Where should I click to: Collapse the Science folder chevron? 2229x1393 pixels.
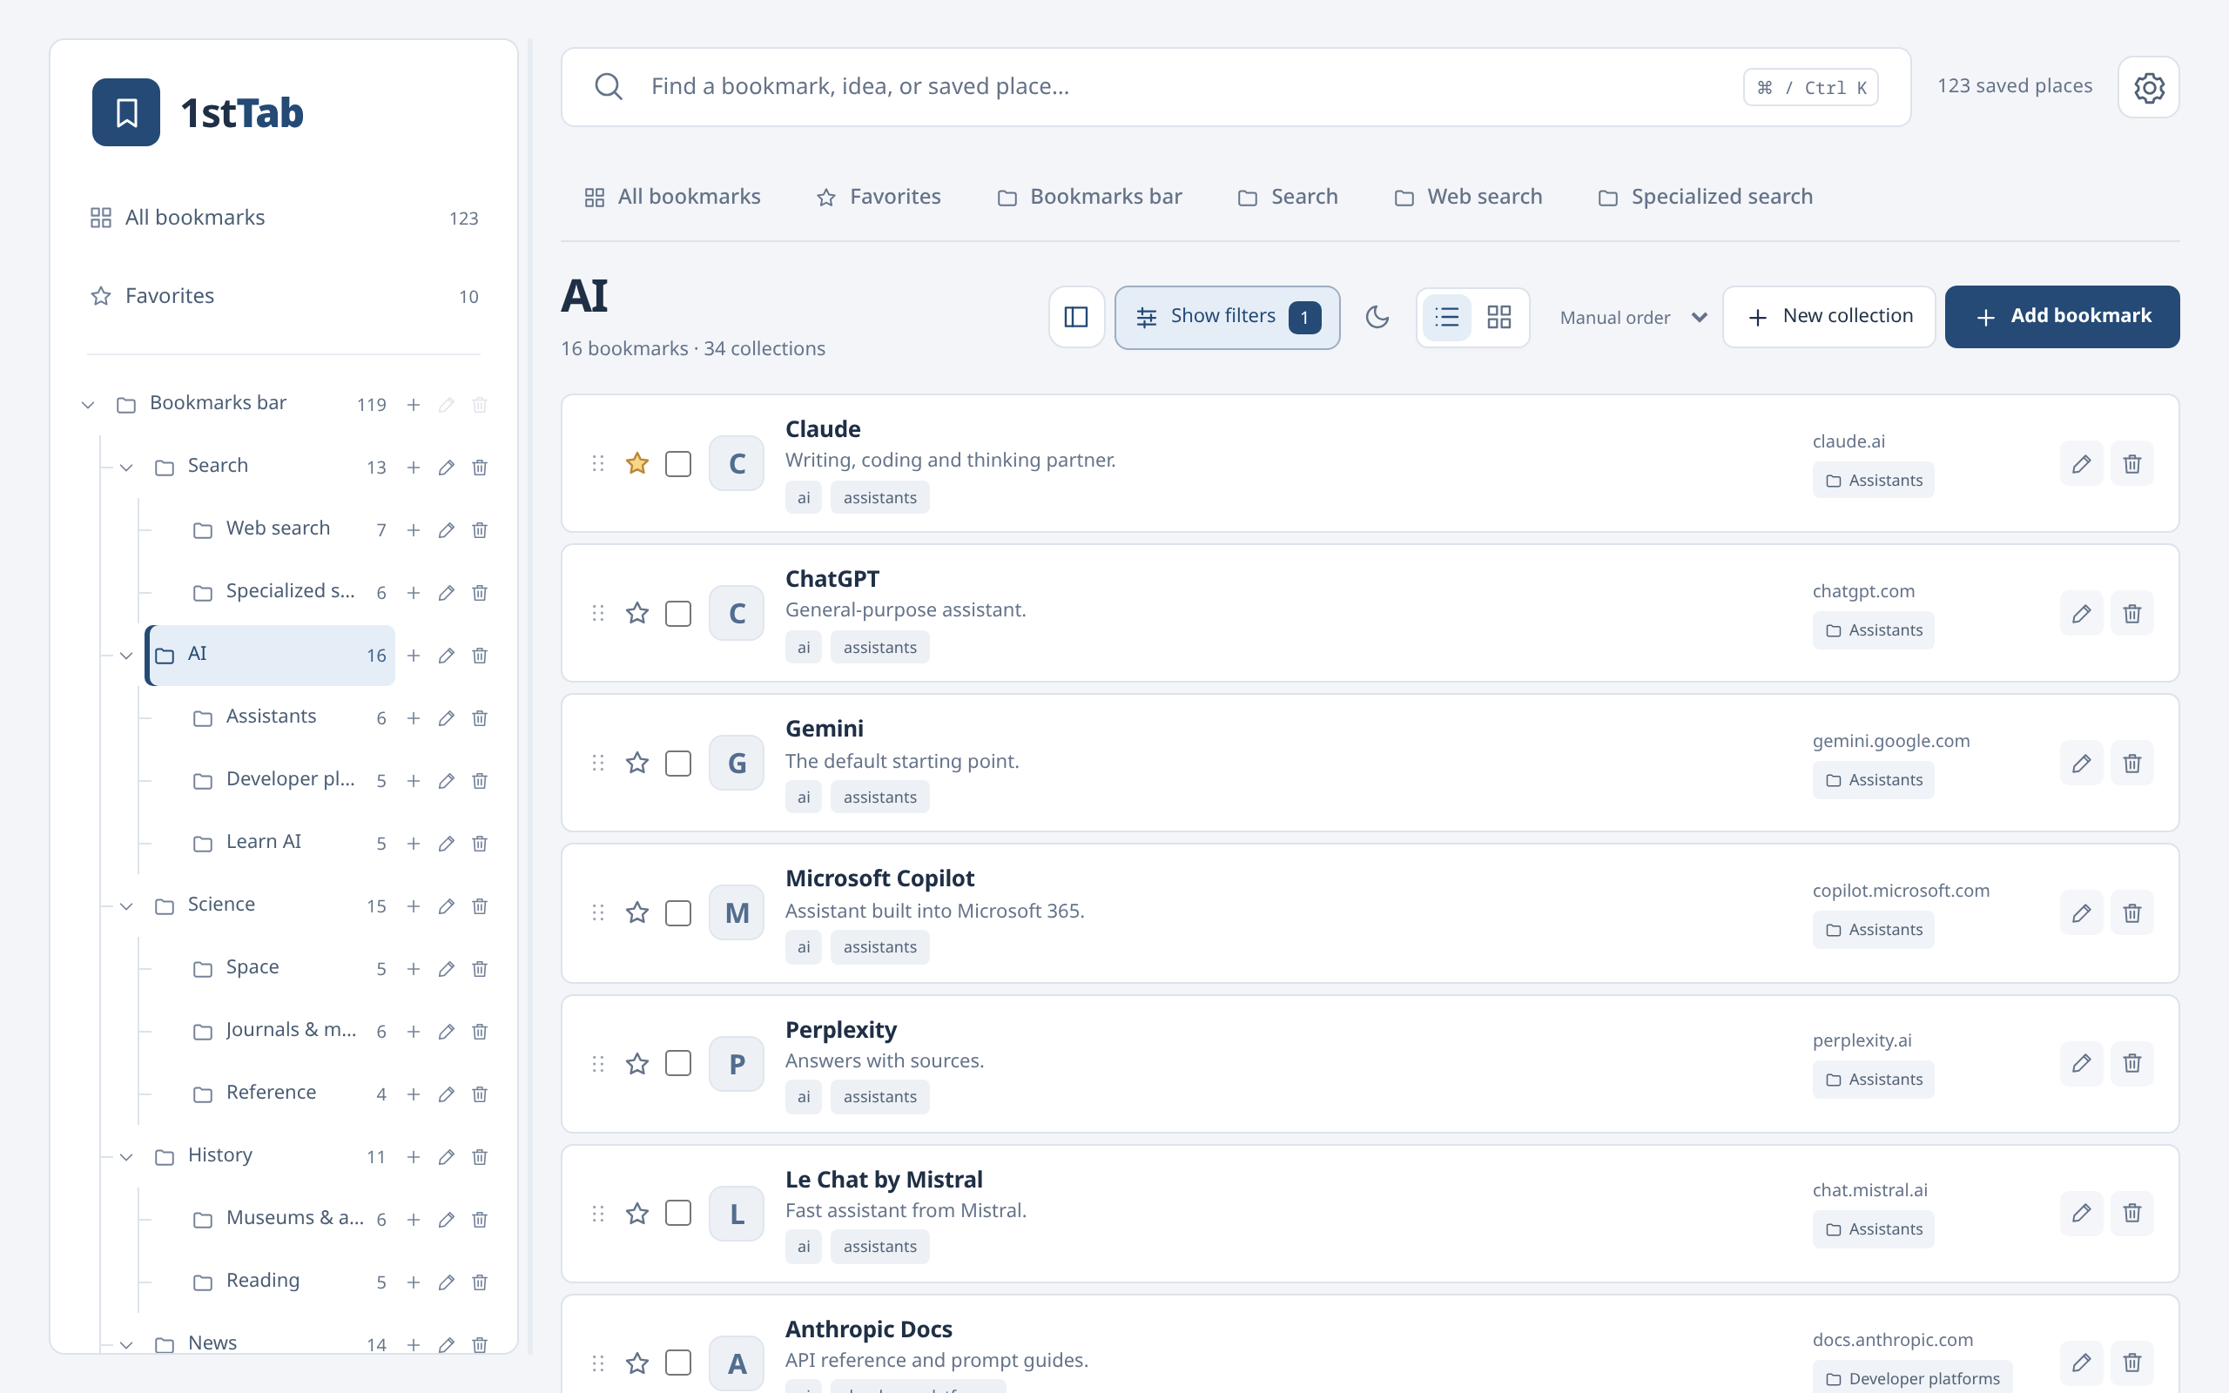(x=126, y=905)
